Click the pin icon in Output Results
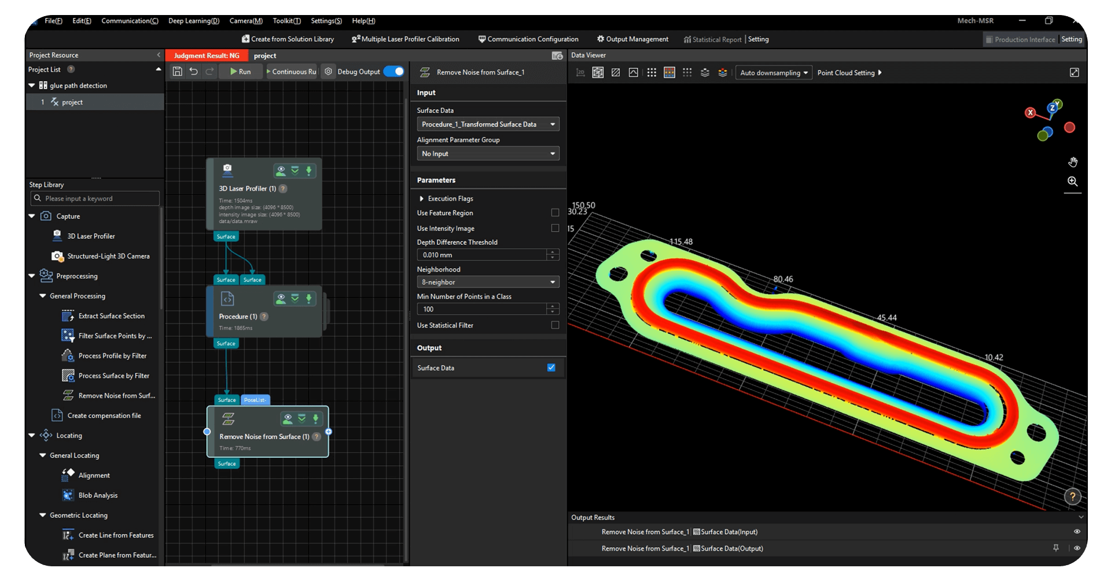The height and width of the screenshot is (579, 1111). coord(1056,548)
